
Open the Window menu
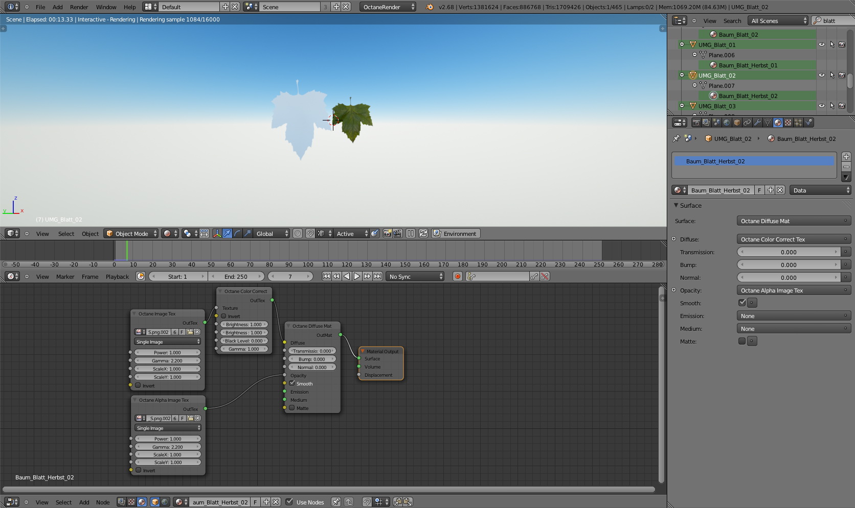[x=106, y=7]
